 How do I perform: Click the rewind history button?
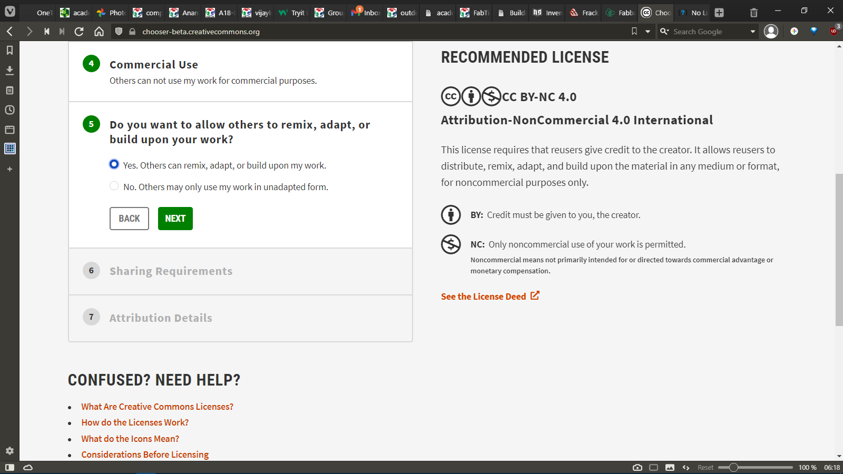[47, 32]
